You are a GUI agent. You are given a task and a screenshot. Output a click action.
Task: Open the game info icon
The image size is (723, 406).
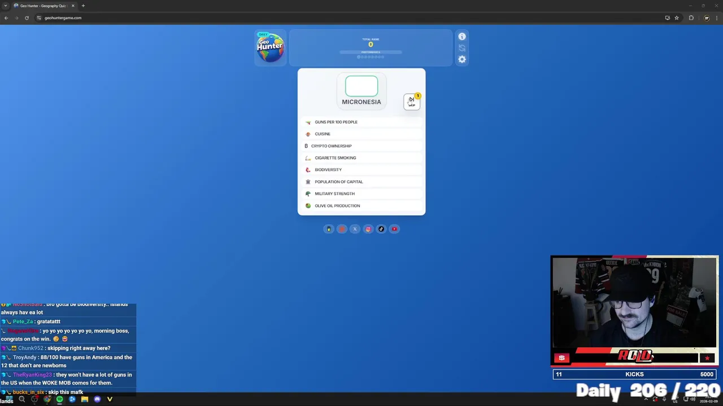(x=462, y=37)
